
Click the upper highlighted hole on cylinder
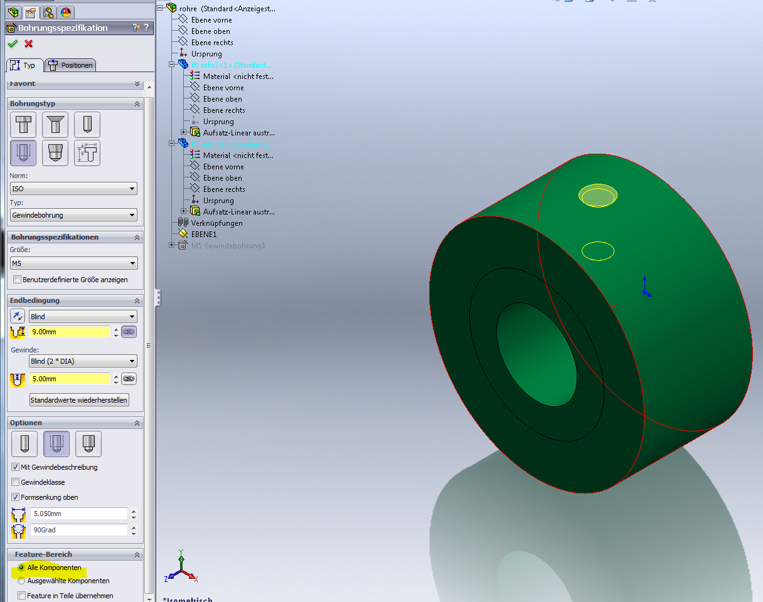pyautogui.click(x=598, y=196)
